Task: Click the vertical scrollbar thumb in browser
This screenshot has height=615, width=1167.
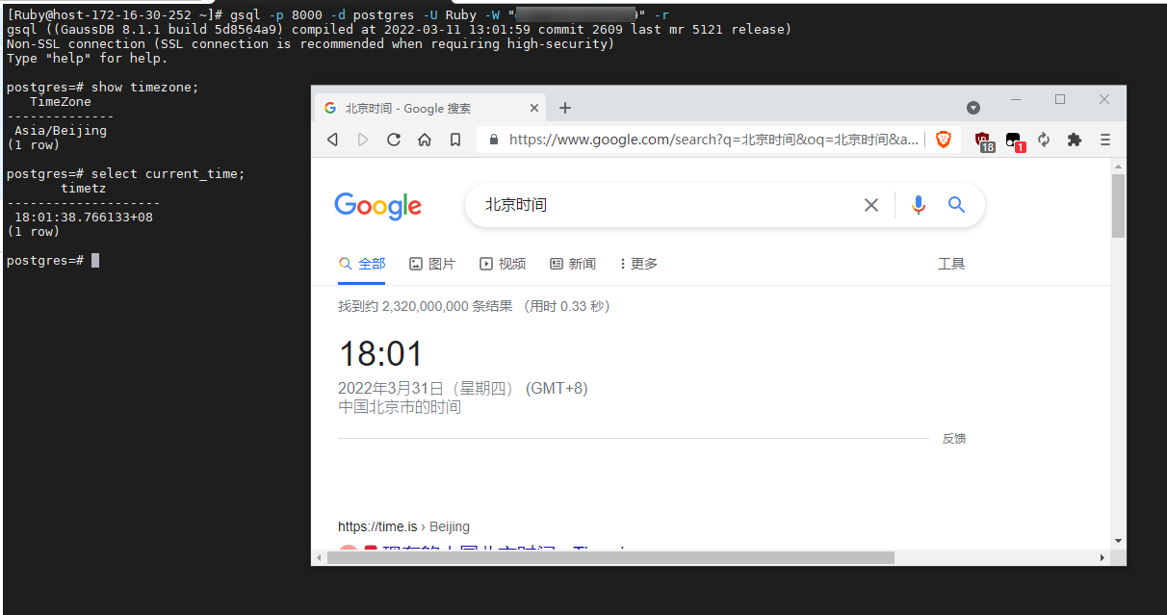Action: pos(1118,205)
